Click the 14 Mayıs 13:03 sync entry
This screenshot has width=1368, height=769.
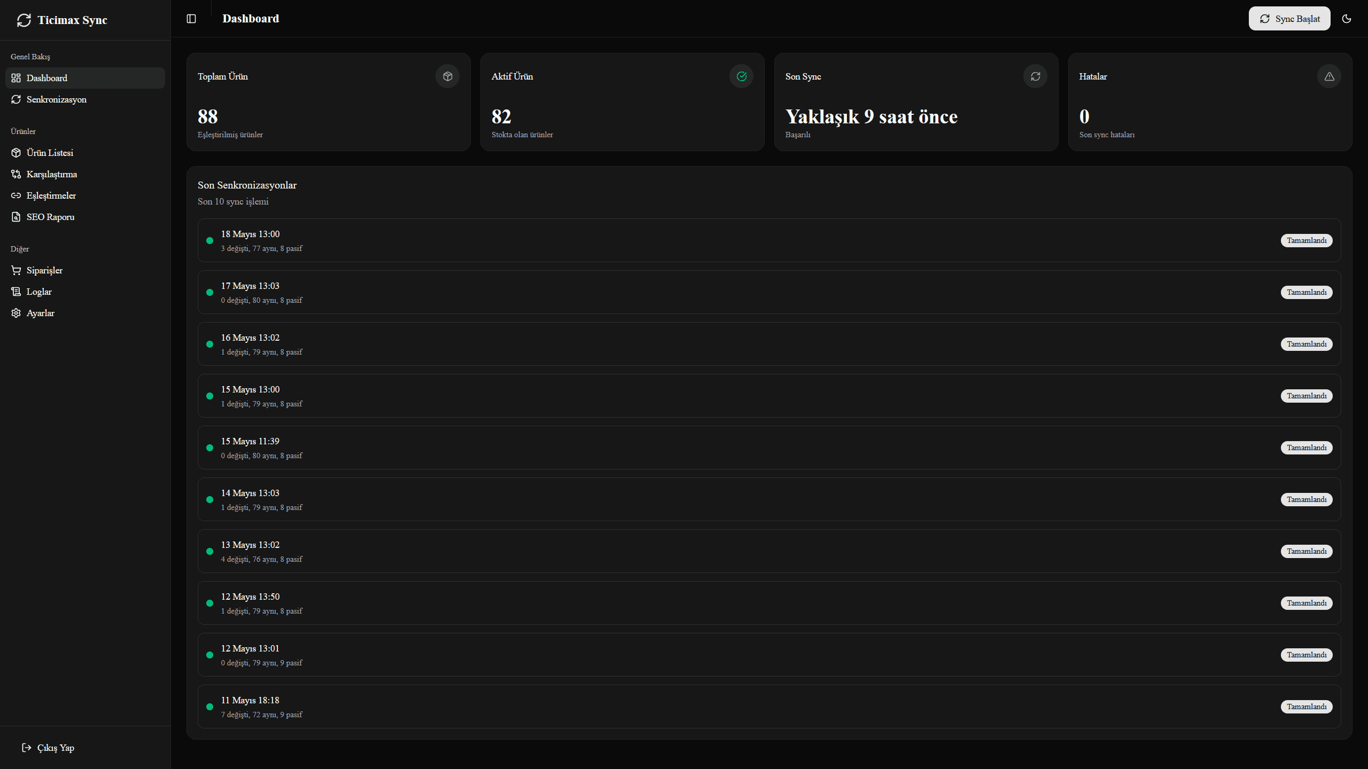770,499
